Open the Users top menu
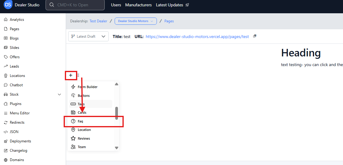This screenshot has height=165, width=343. tap(116, 5)
